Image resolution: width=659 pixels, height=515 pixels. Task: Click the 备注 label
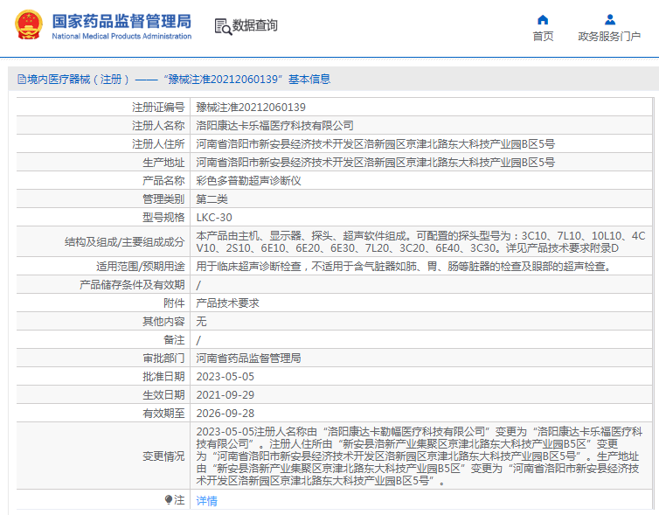tap(174, 339)
